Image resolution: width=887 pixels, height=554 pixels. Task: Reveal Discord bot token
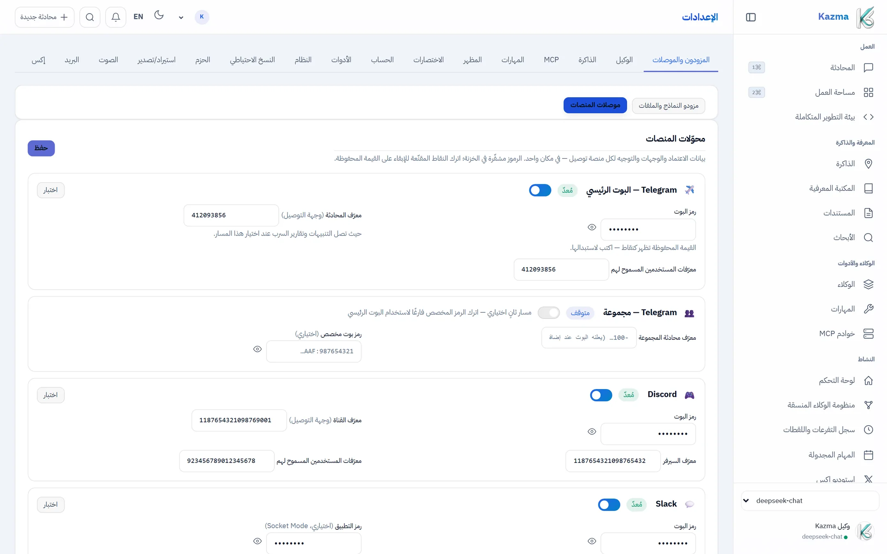click(592, 431)
